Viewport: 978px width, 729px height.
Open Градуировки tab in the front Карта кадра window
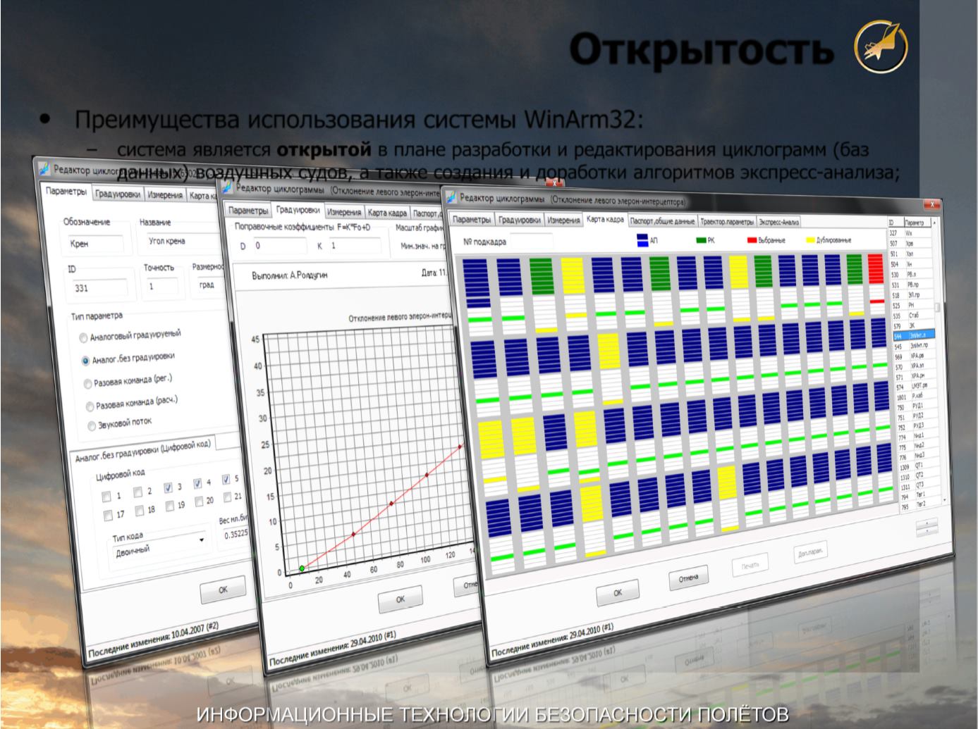(x=519, y=220)
